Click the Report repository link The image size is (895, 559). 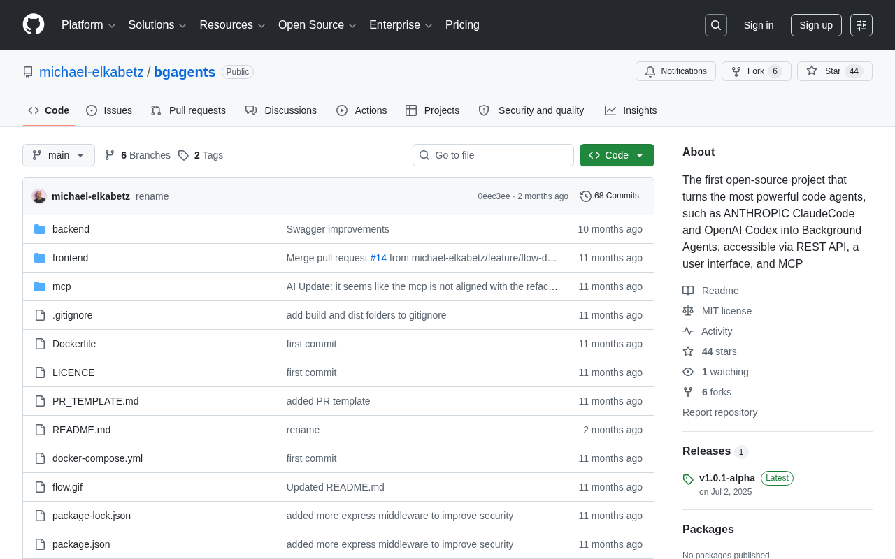coord(719,412)
